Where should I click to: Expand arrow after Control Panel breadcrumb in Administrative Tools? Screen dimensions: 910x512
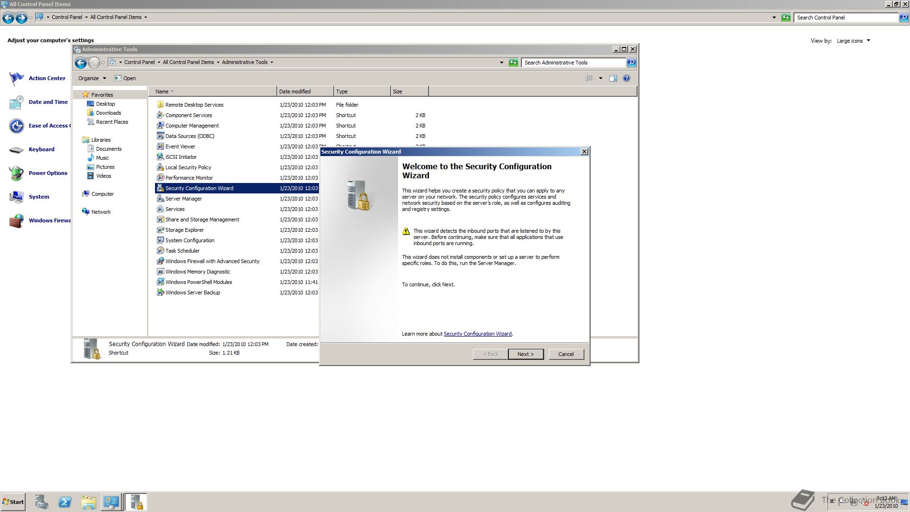(159, 62)
